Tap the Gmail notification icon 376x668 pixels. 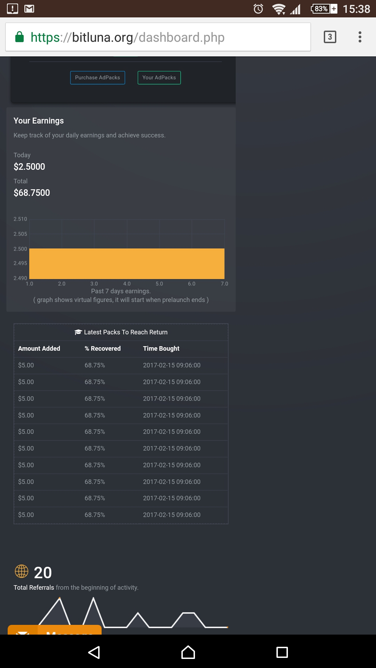point(29,9)
